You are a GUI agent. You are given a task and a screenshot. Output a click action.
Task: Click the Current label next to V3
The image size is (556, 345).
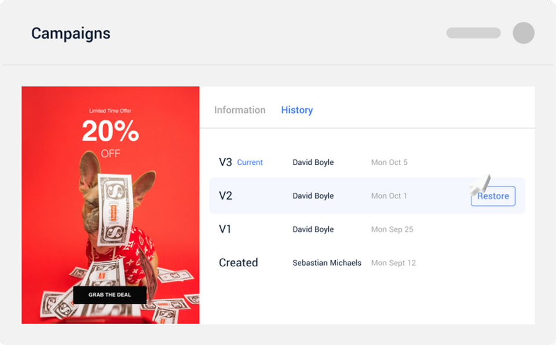250,163
